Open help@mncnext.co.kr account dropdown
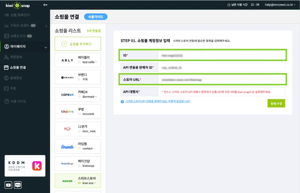 [x=280, y=5]
